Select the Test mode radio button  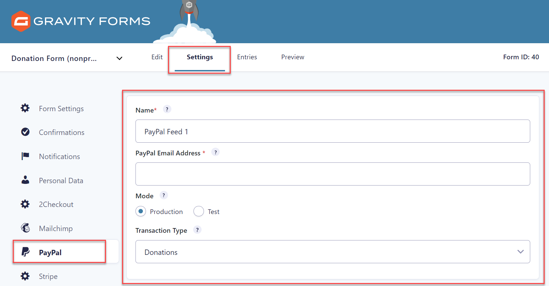pyautogui.click(x=199, y=211)
